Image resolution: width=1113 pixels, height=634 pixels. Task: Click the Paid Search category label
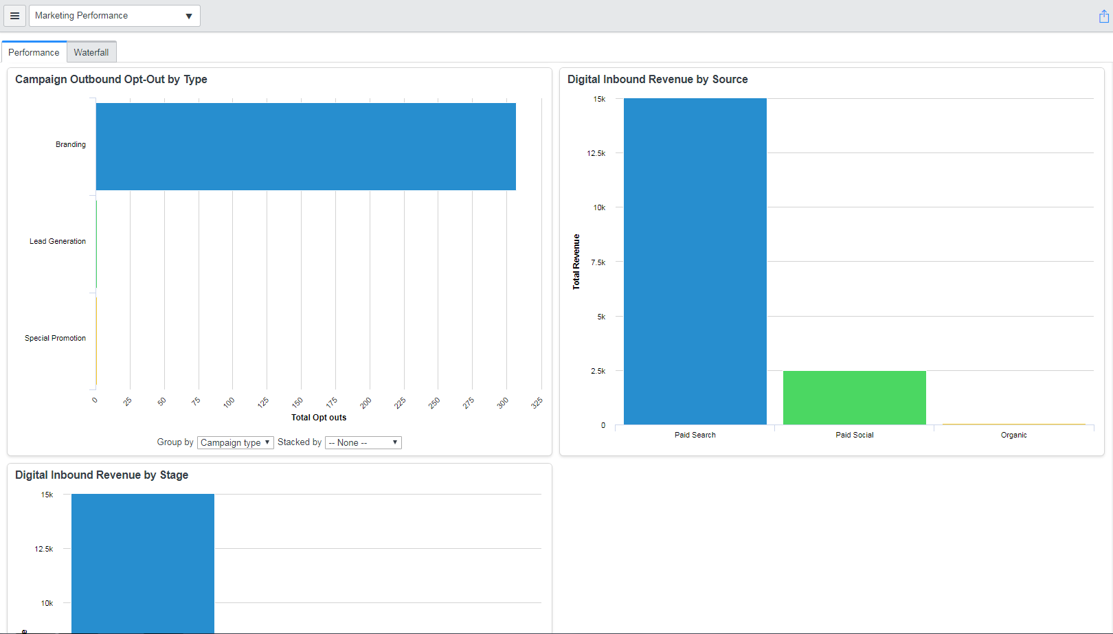point(695,435)
